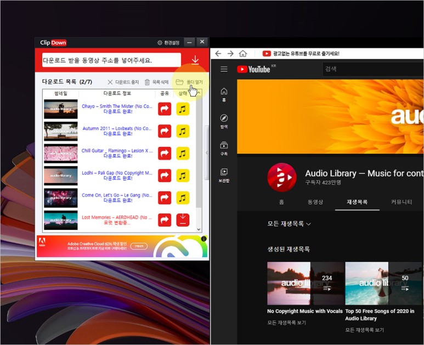The image size is (424, 345).
Task: Go forward in the ClipDown browser
Action: pyautogui.click(x=230, y=54)
